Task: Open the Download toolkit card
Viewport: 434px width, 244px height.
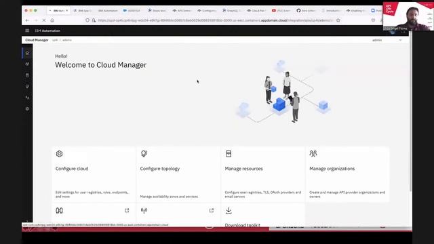Action: pos(263,215)
